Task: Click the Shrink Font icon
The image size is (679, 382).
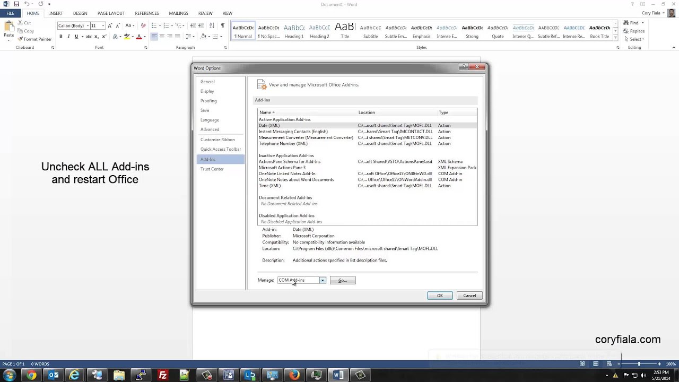Action: (117, 25)
